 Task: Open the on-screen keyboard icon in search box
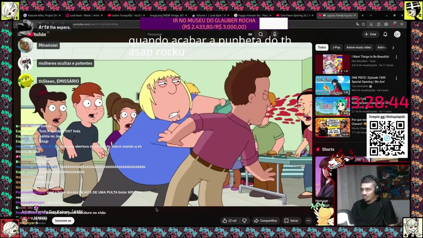tap(250, 34)
